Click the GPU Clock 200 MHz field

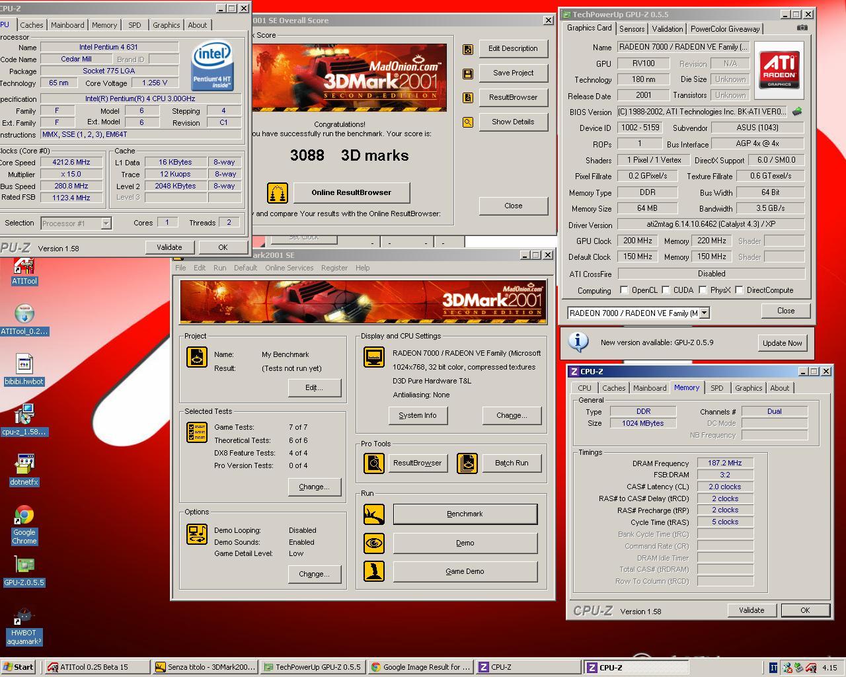[x=638, y=241]
